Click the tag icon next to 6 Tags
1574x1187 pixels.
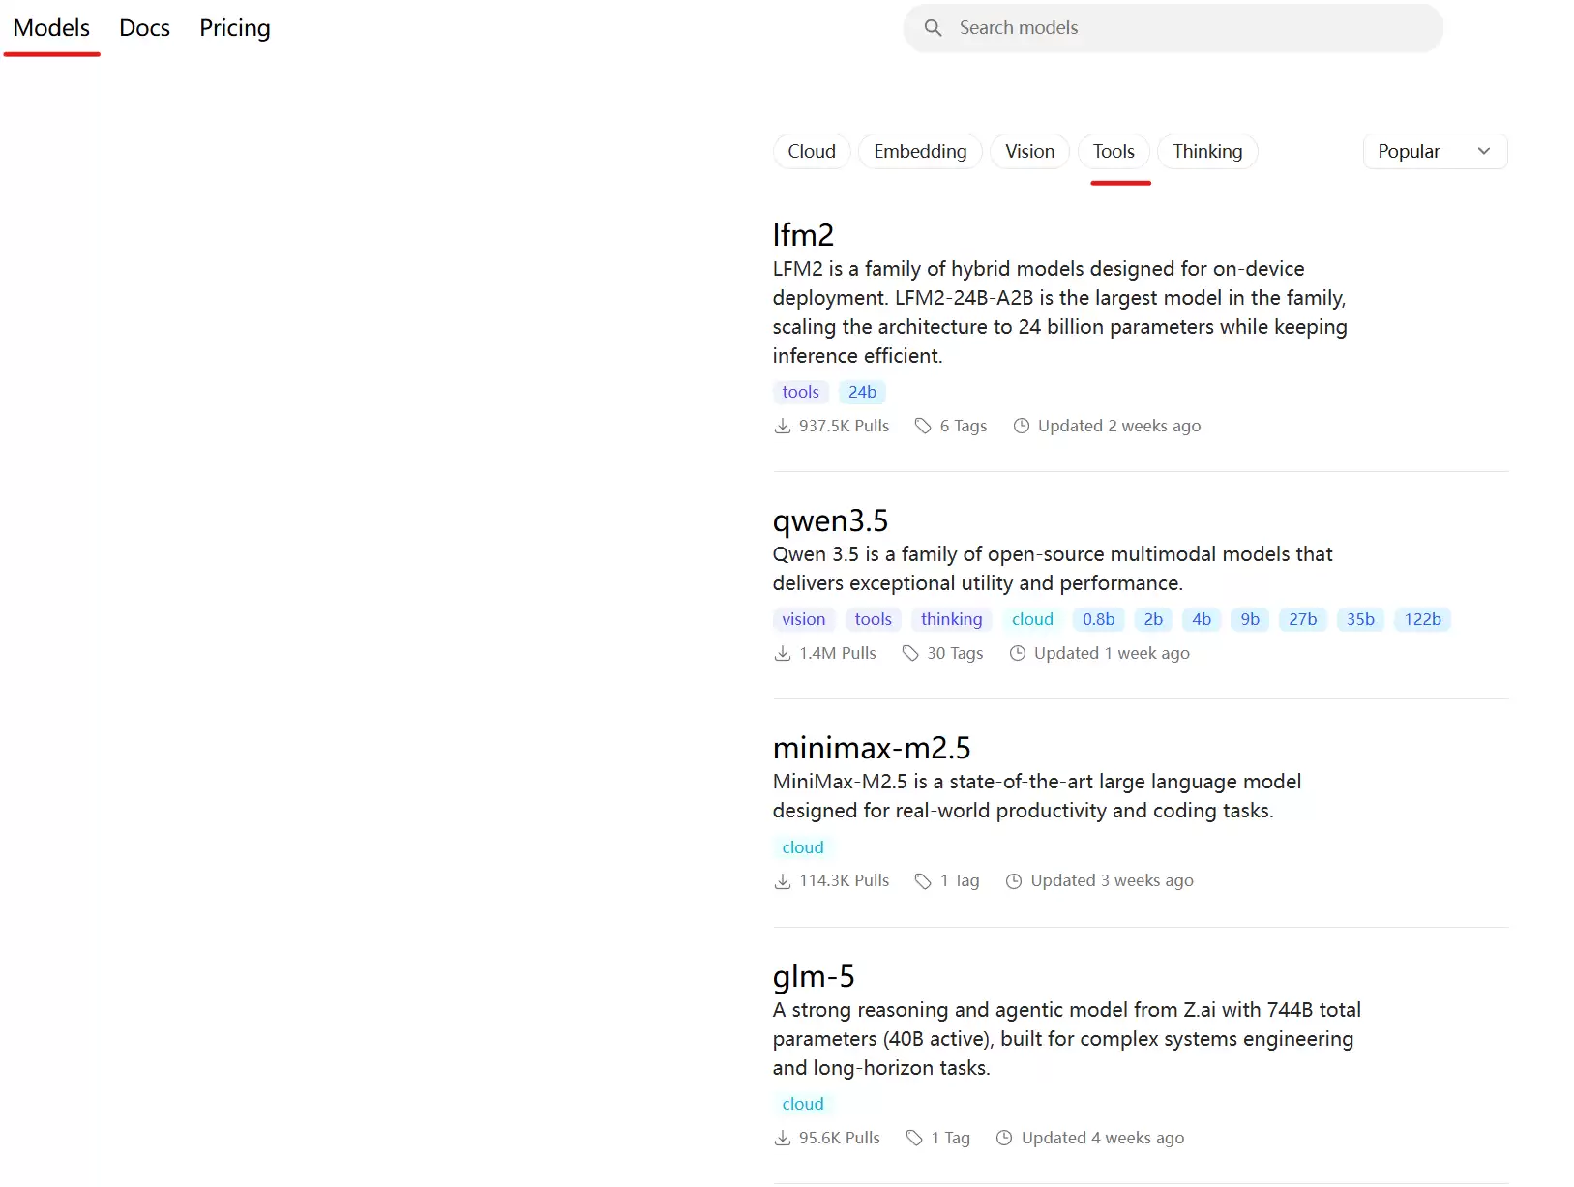(923, 427)
